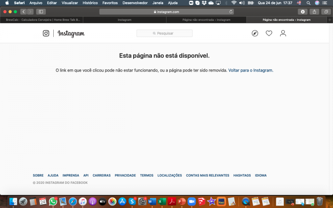Open the CARREIRAS footer link
This screenshot has height=208, width=333.
click(x=102, y=175)
